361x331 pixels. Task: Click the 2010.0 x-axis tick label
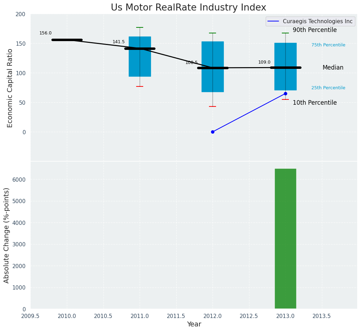click(67, 316)
